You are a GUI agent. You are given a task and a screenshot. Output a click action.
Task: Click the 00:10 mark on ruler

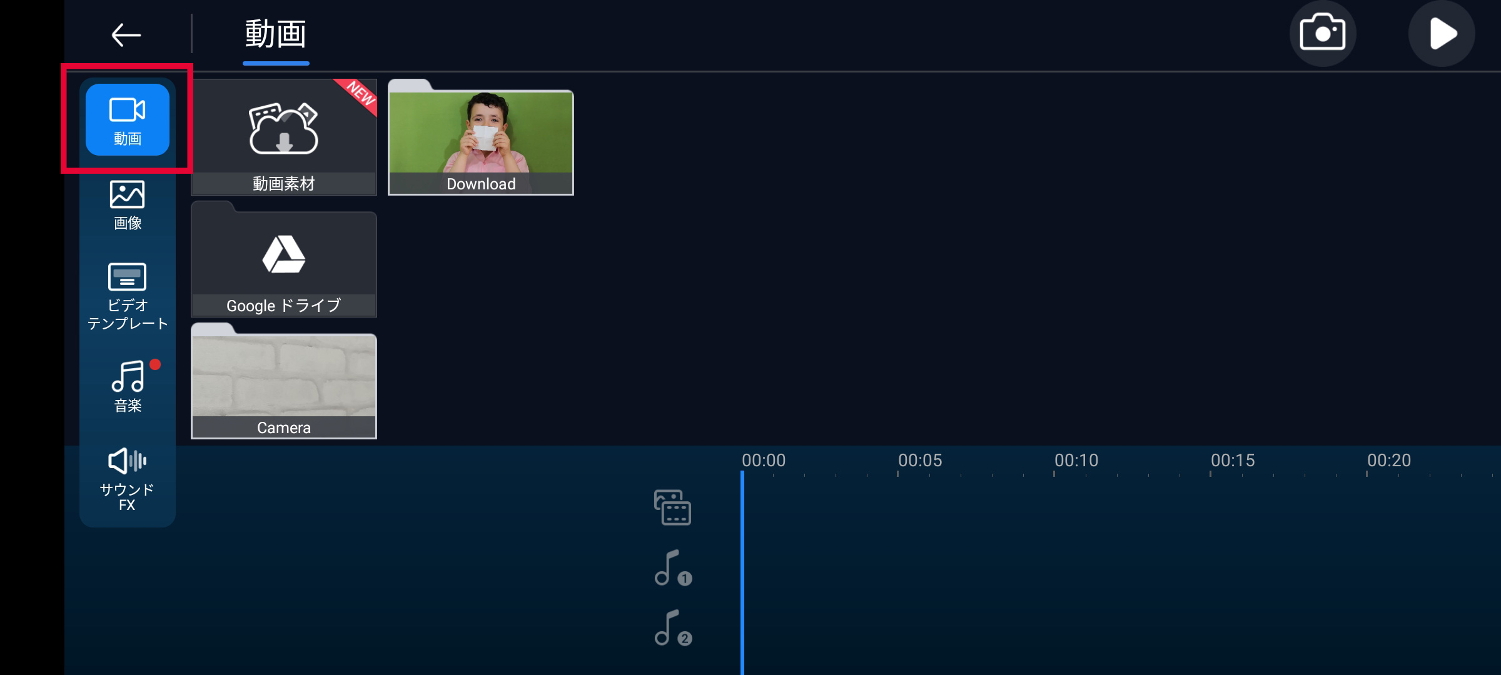tap(1076, 461)
